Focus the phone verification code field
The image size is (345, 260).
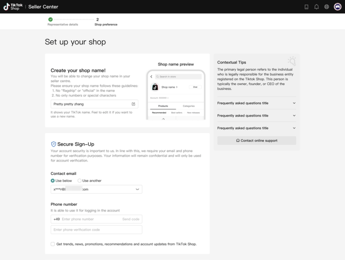(x=96, y=230)
